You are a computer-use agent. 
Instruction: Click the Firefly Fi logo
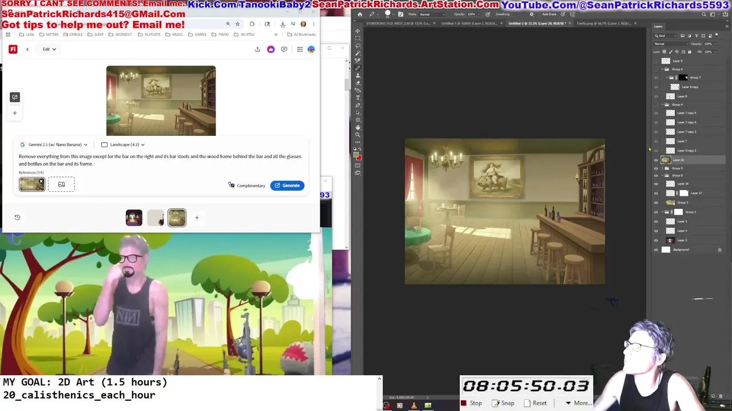13,49
